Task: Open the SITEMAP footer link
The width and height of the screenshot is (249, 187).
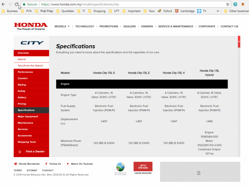Action: [32, 170]
